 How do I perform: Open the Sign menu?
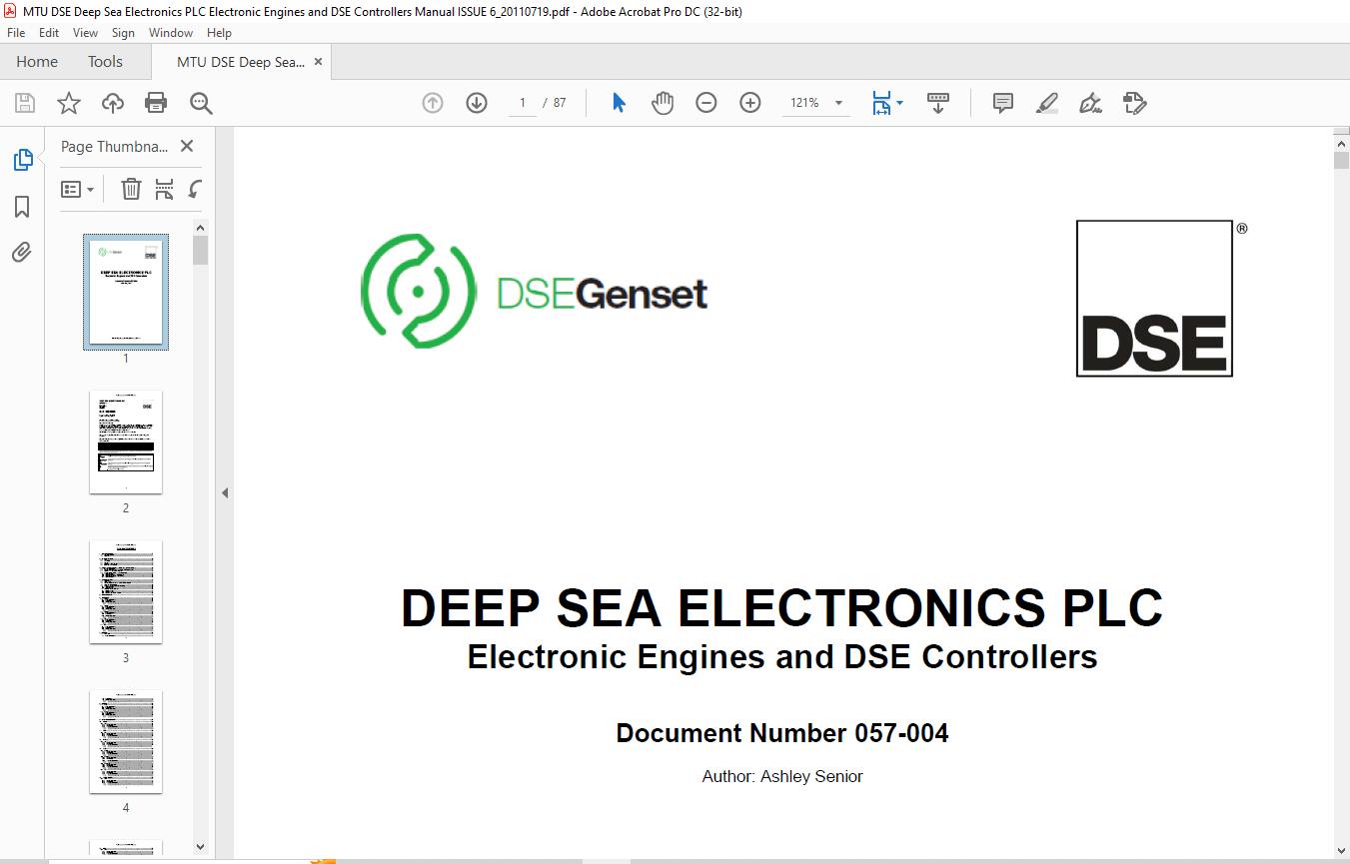click(x=123, y=33)
